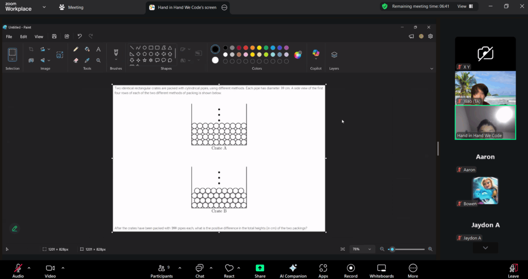Open the File menu in Paint
The width and height of the screenshot is (528, 279).
(x=9, y=37)
